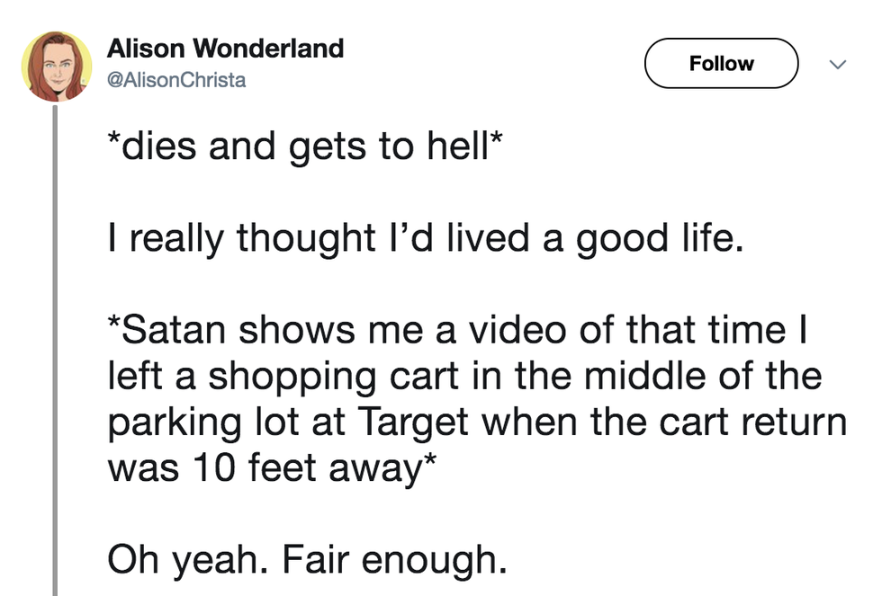Click the @AlisonChrista handle
This screenshot has height=596, width=891.
[x=175, y=78]
